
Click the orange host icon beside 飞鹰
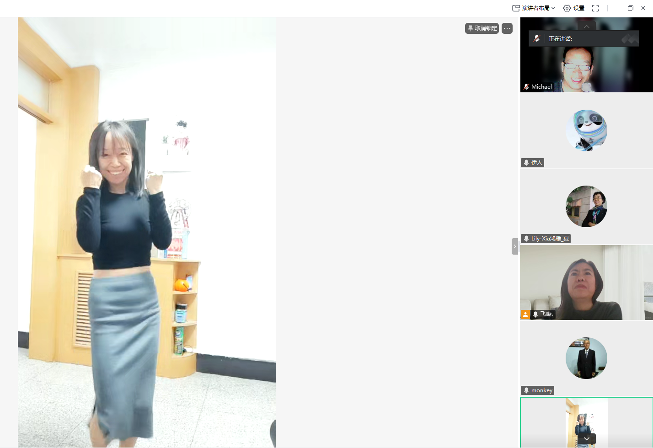(x=525, y=315)
